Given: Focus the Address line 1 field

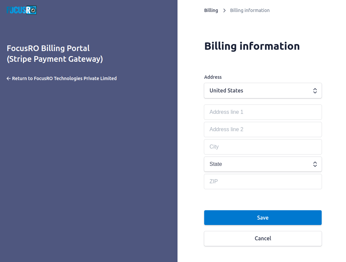Looking at the screenshot, I should click(x=263, y=112).
